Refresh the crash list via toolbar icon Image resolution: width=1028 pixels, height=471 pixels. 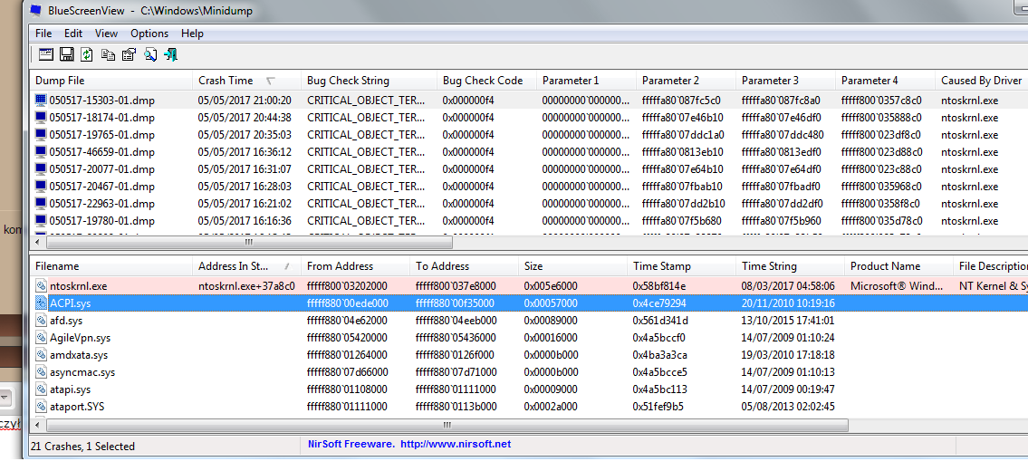pyautogui.click(x=87, y=55)
